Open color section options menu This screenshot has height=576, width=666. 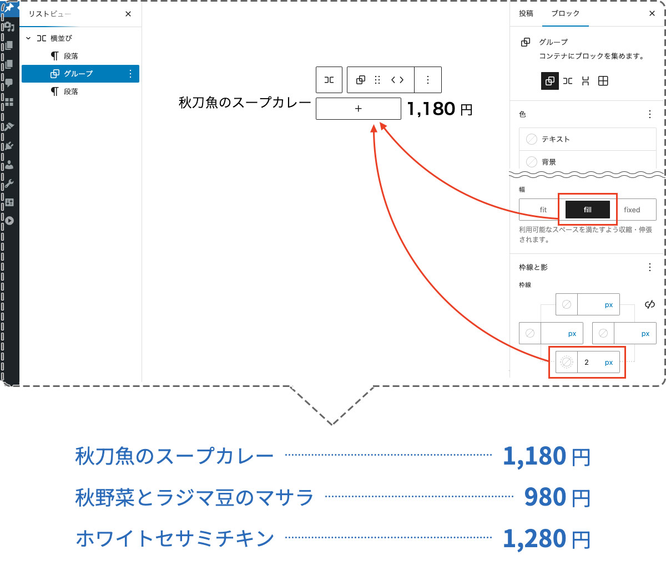(x=650, y=114)
